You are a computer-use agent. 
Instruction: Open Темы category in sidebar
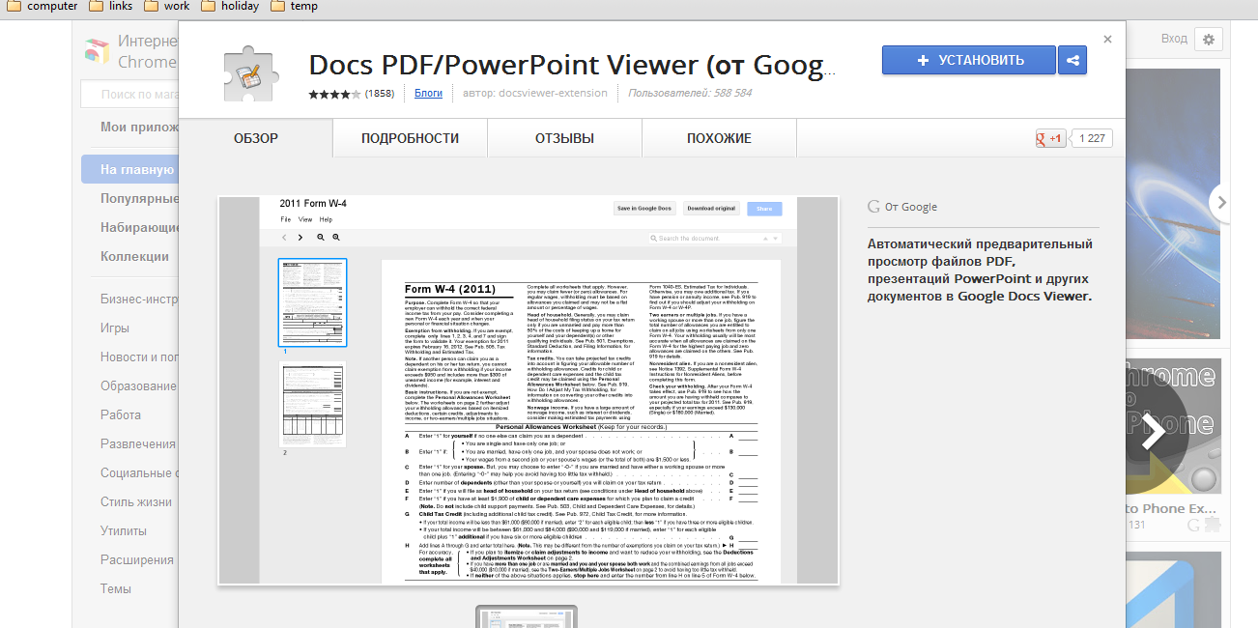tap(115, 588)
